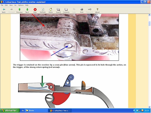
Task: Open the File menu
Action: 2,5
